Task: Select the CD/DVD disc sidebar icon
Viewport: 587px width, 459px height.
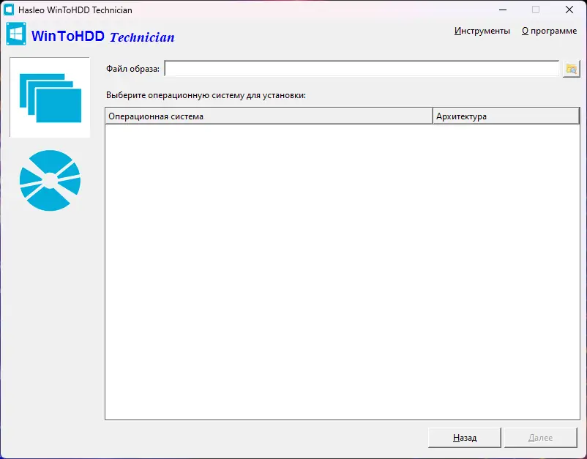Action: point(50,181)
